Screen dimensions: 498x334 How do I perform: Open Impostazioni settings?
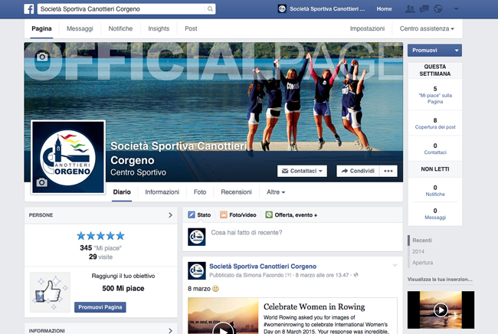pyautogui.click(x=367, y=28)
